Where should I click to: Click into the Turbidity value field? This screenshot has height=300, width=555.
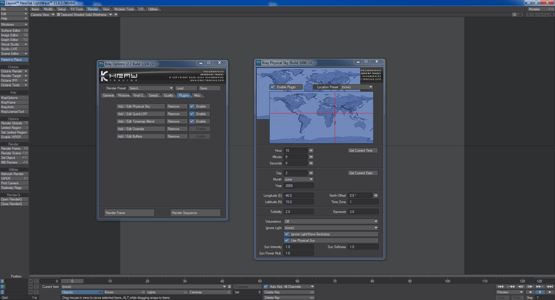298,212
